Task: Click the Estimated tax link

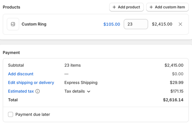Action: tap(21, 91)
